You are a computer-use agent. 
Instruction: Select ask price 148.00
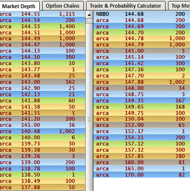click(x=134, y=88)
